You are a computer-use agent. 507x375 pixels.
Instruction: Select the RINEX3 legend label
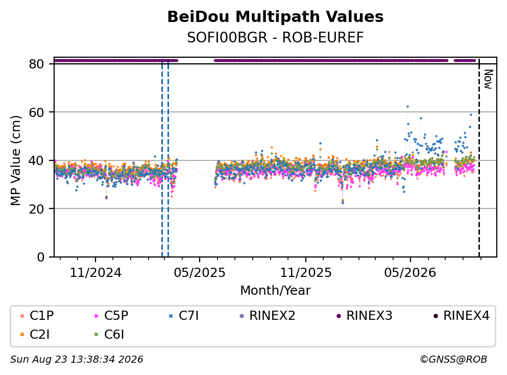pos(369,315)
